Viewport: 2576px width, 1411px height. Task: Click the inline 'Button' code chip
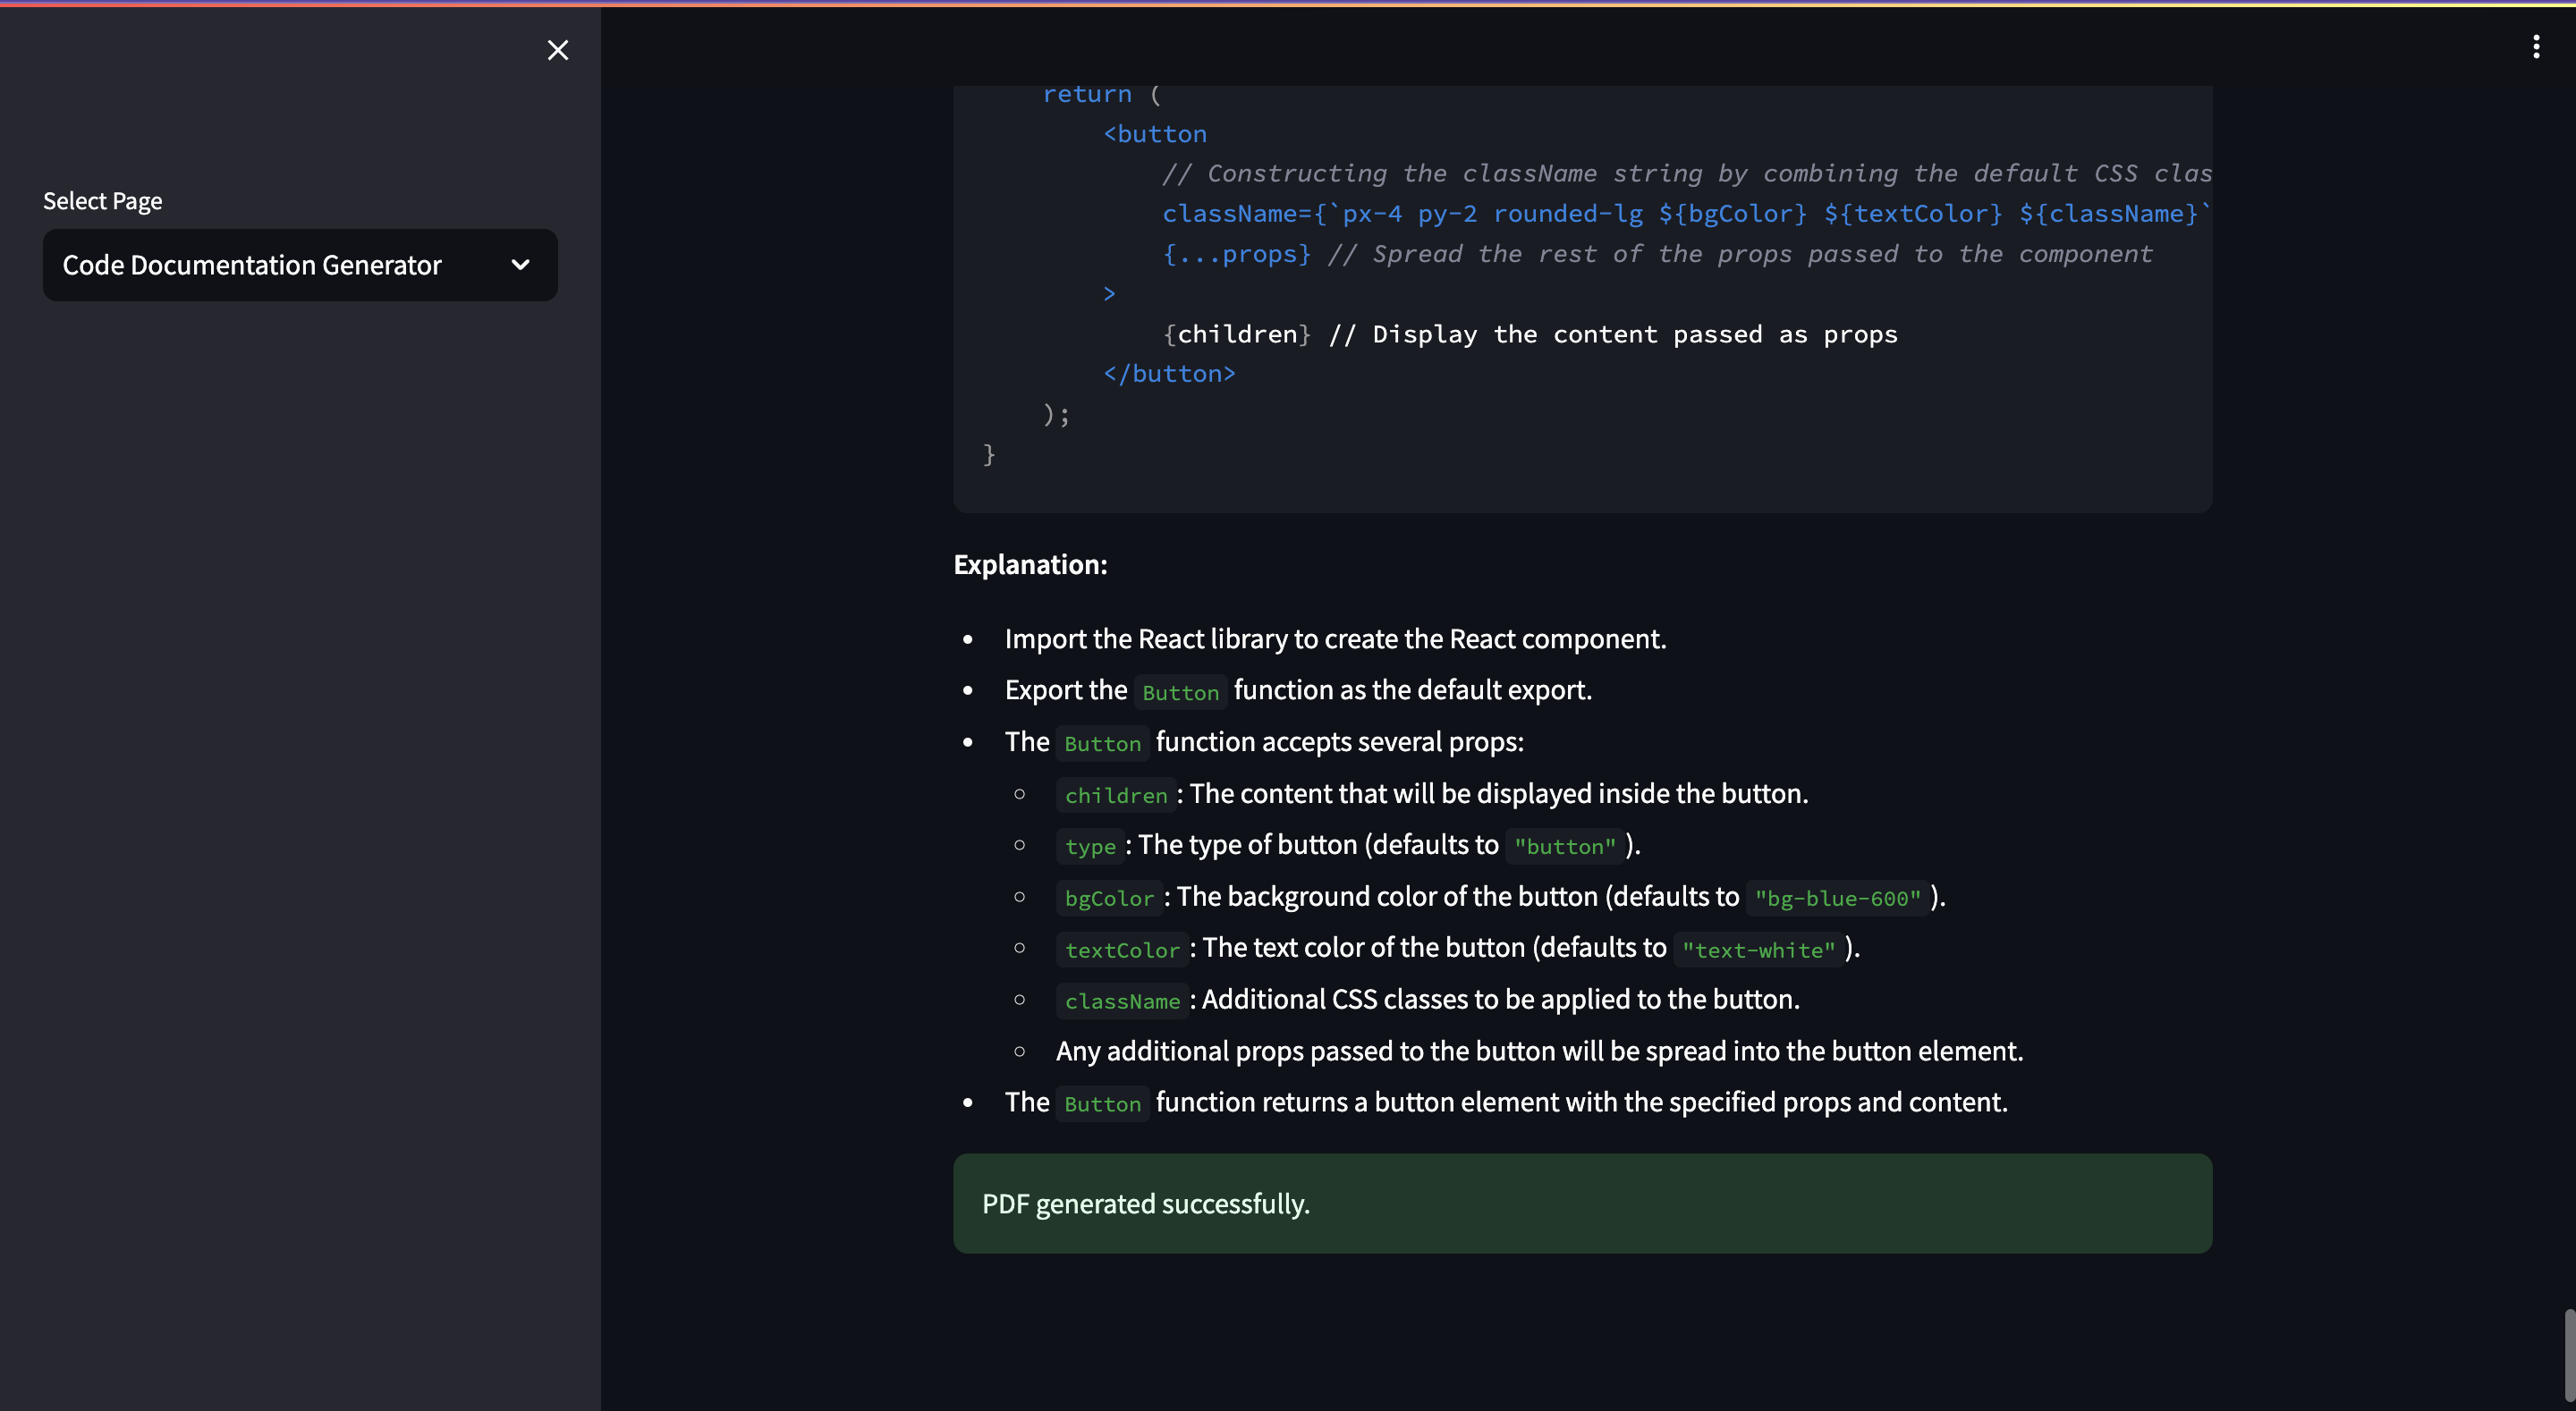pos(1180,690)
